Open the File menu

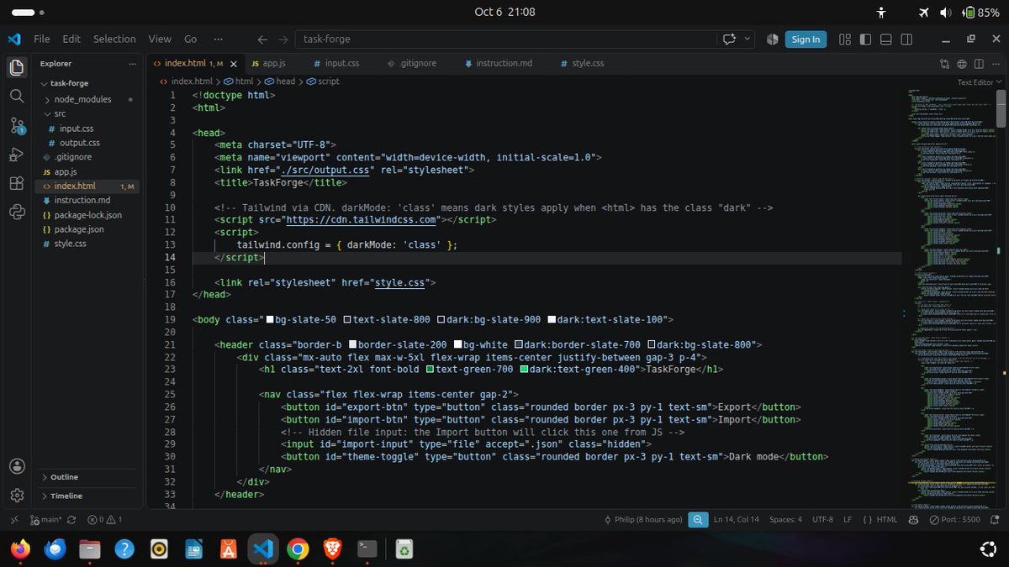tap(41, 39)
